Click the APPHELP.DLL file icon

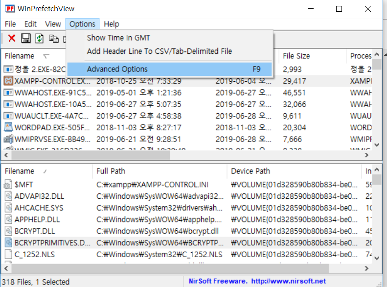pos(8,219)
